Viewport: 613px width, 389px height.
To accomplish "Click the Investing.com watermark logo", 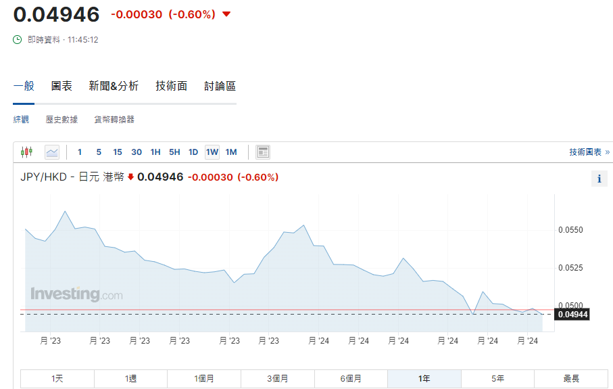I will coord(76,294).
